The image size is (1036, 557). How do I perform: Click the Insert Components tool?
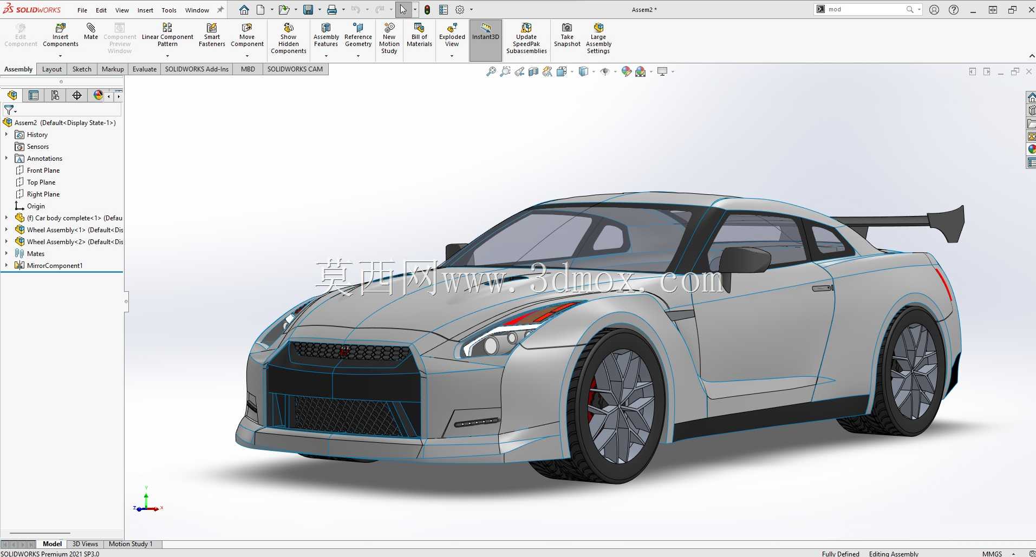pyautogui.click(x=60, y=36)
